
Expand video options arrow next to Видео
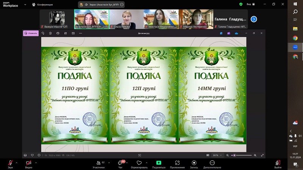(x=36, y=163)
